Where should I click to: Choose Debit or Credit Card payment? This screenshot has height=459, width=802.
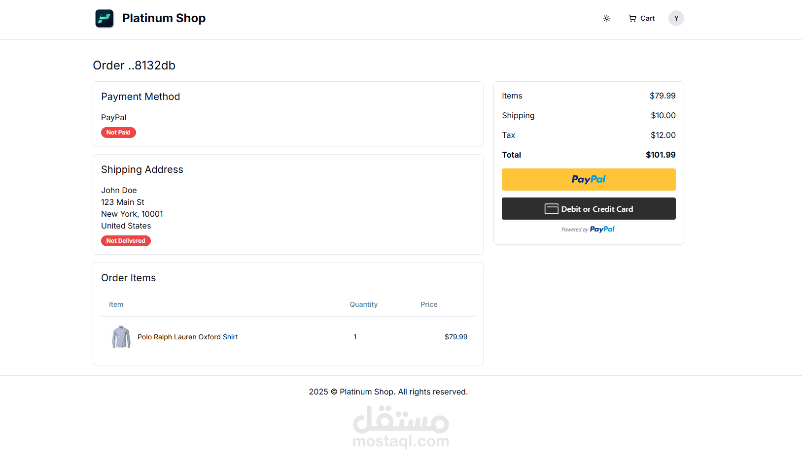tap(589, 209)
